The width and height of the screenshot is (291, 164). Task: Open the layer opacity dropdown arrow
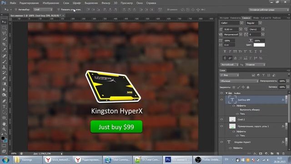288,81
